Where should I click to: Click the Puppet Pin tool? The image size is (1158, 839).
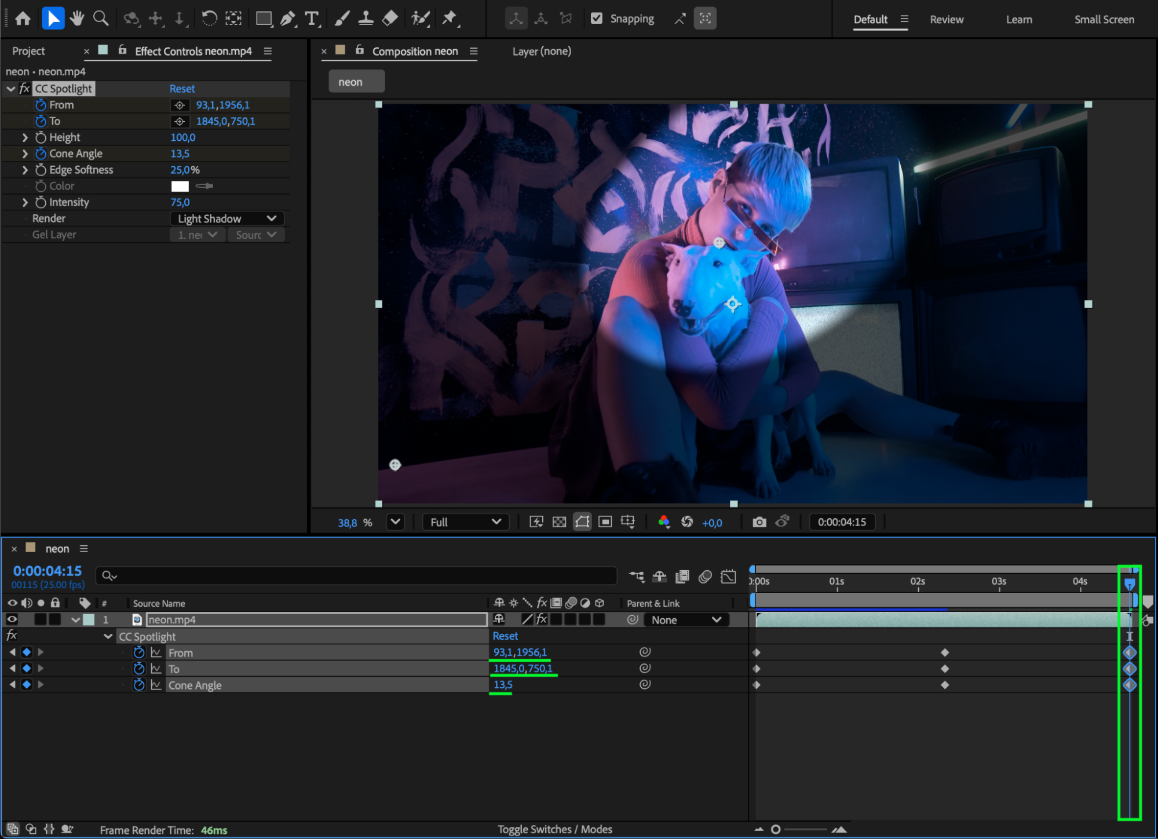tap(450, 19)
